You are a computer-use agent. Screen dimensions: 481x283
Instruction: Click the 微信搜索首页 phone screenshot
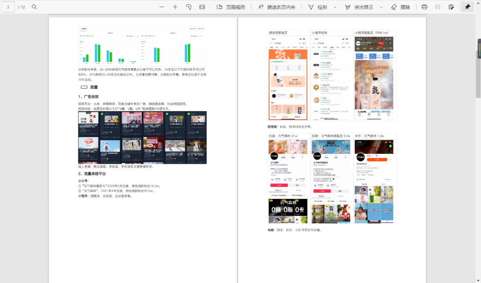[x=288, y=78]
